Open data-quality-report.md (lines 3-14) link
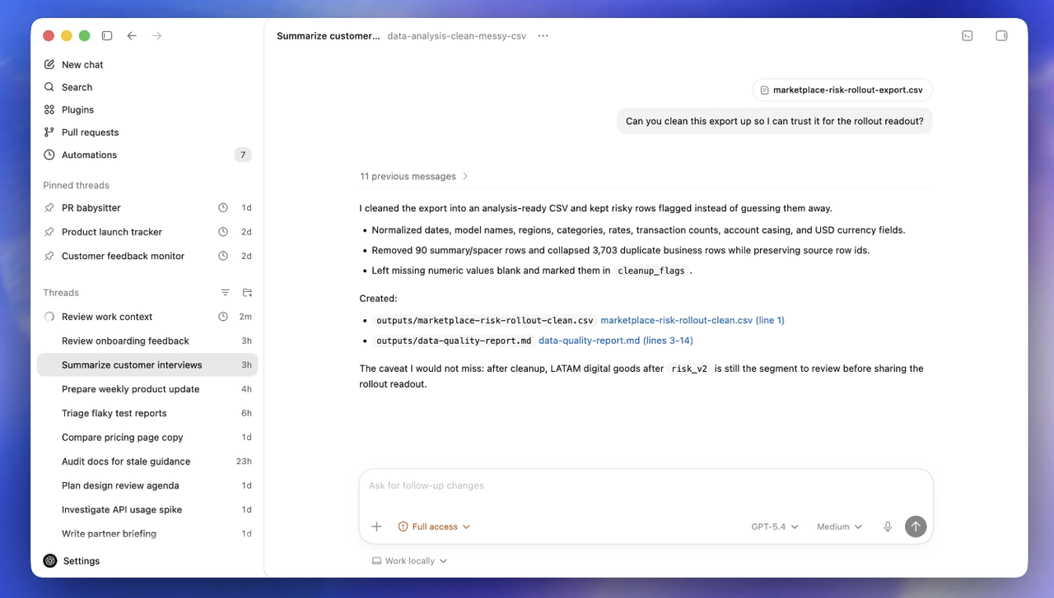 [x=616, y=341]
